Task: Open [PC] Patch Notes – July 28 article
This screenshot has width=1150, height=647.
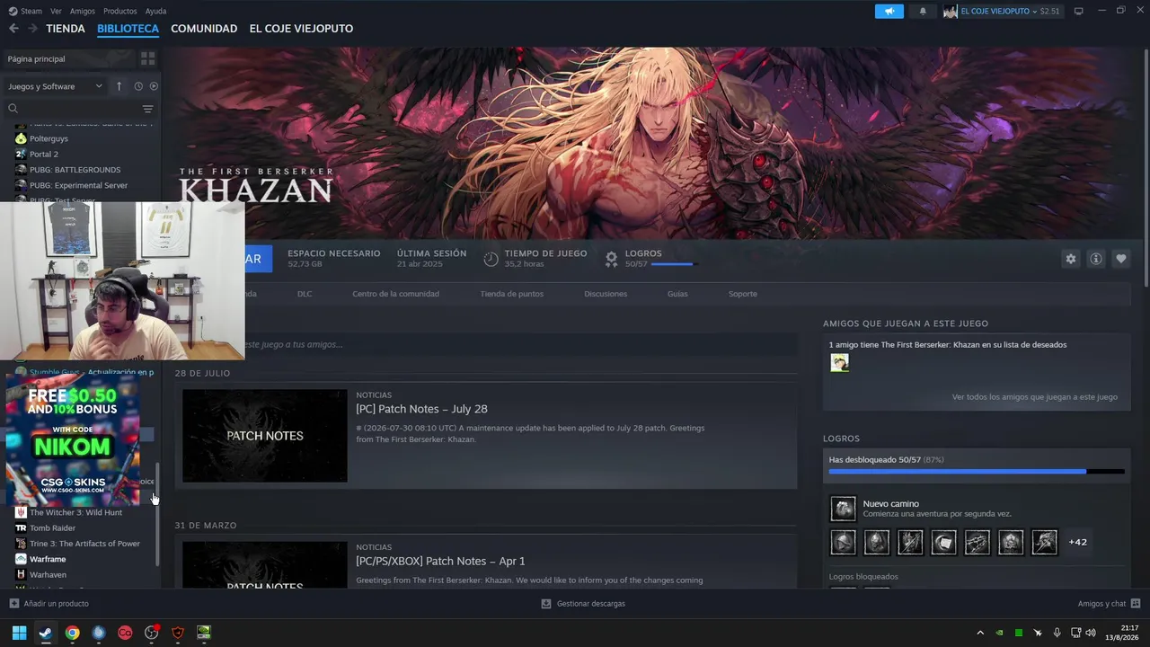Action: click(421, 409)
